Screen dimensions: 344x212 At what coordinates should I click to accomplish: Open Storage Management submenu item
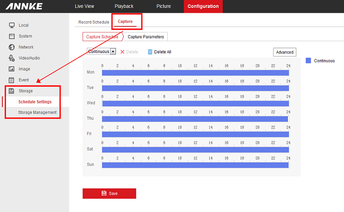pos(37,112)
